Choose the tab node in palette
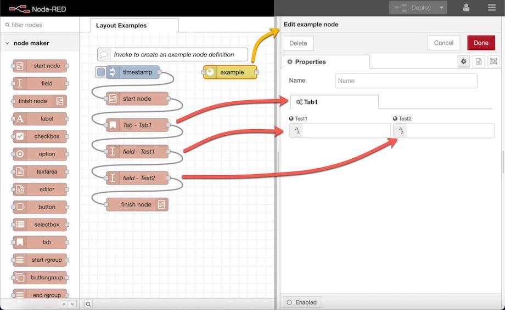The image size is (505, 310). [40, 242]
